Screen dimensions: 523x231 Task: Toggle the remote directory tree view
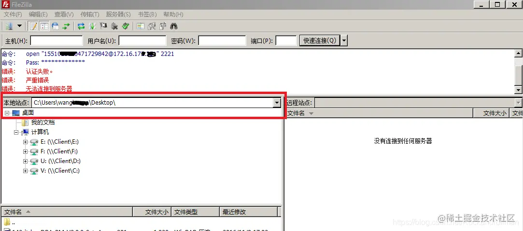pos(56,26)
